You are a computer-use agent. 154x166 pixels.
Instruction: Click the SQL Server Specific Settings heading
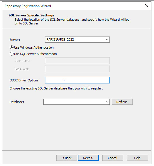coord(31,15)
